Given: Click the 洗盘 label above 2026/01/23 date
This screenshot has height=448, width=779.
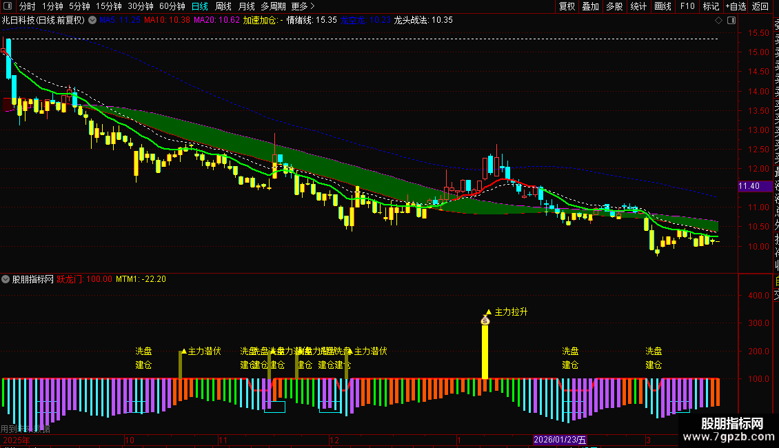Looking at the screenshot, I should 570,351.
